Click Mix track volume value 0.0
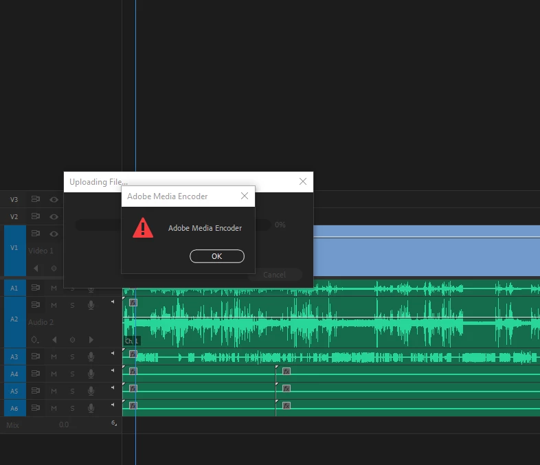Image resolution: width=540 pixels, height=465 pixels. [x=64, y=424]
